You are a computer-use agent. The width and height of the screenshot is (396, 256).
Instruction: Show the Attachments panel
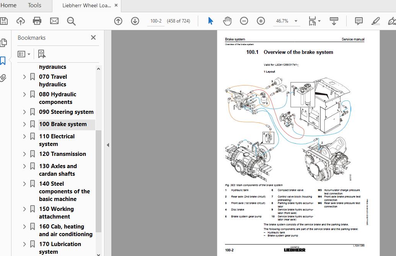click(x=4, y=78)
